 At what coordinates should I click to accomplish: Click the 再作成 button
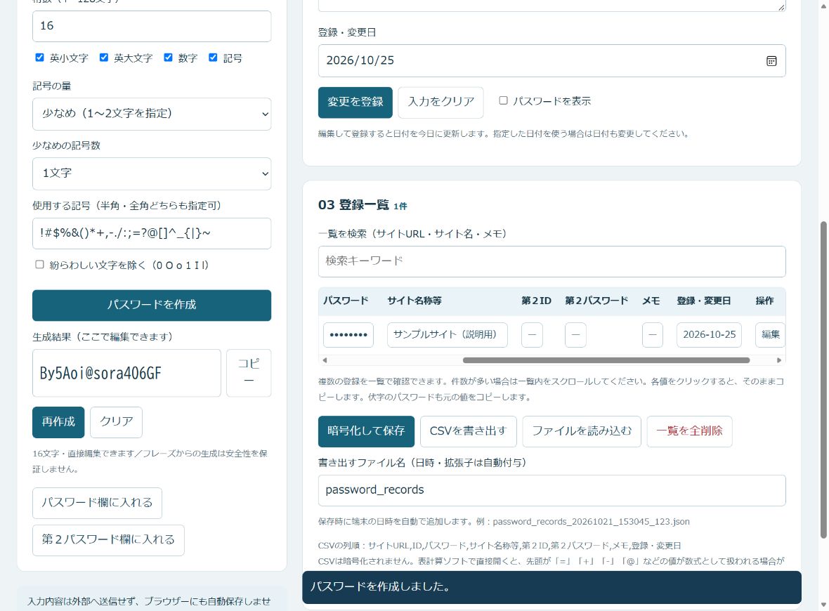(58, 422)
